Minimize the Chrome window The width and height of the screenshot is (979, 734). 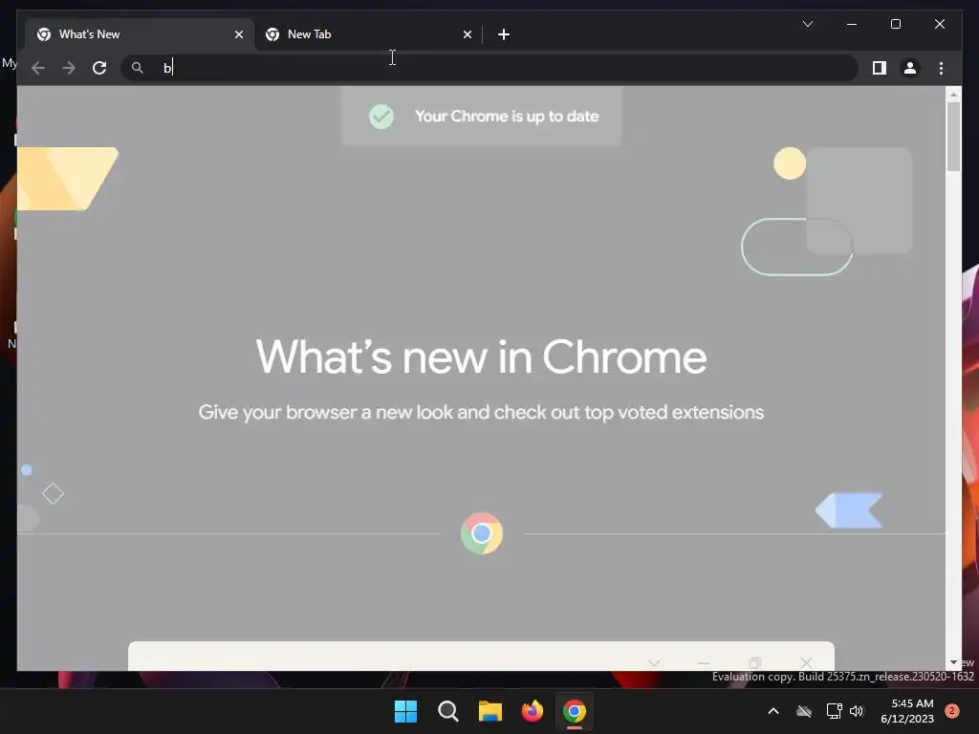[x=852, y=24]
